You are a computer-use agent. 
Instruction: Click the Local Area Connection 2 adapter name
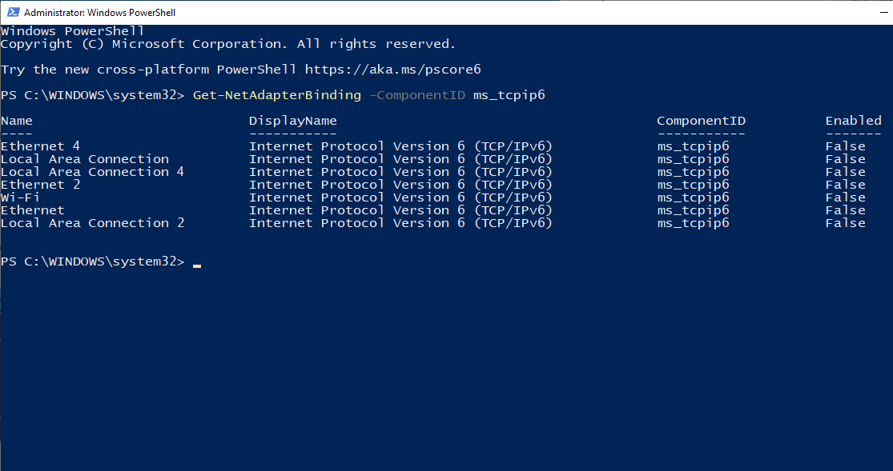92,223
